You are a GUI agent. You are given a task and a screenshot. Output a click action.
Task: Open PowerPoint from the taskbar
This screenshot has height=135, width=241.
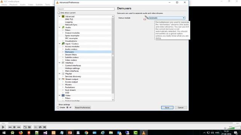[70, 132]
